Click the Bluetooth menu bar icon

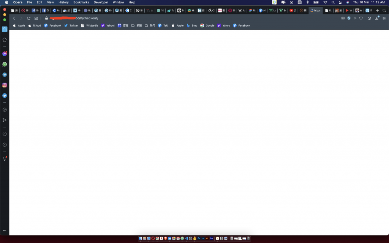308,2
